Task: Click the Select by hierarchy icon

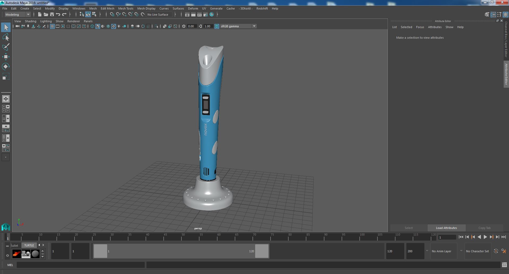Action: click(82, 15)
